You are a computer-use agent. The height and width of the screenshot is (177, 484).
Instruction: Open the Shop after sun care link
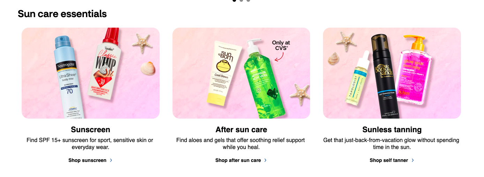pyautogui.click(x=238, y=160)
